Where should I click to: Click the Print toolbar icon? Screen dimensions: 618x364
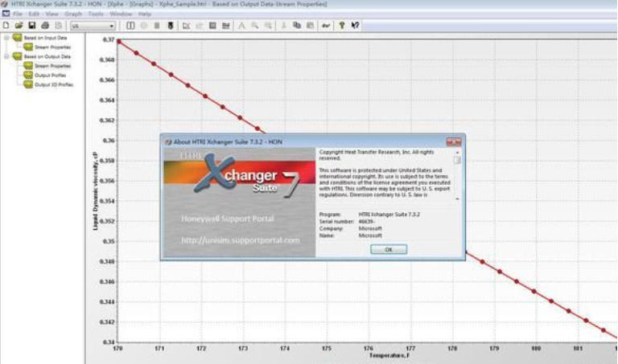44,26
